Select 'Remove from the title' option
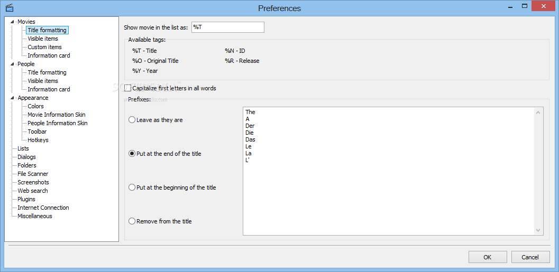Viewport: 559px width, 272px height. (x=132, y=221)
